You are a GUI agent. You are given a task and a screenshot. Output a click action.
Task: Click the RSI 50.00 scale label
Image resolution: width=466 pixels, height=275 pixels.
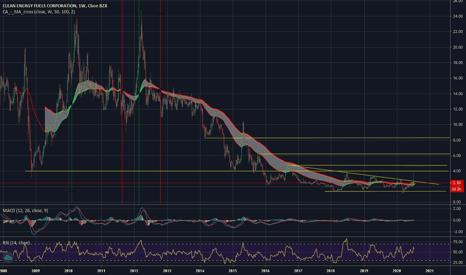(457, 252)
